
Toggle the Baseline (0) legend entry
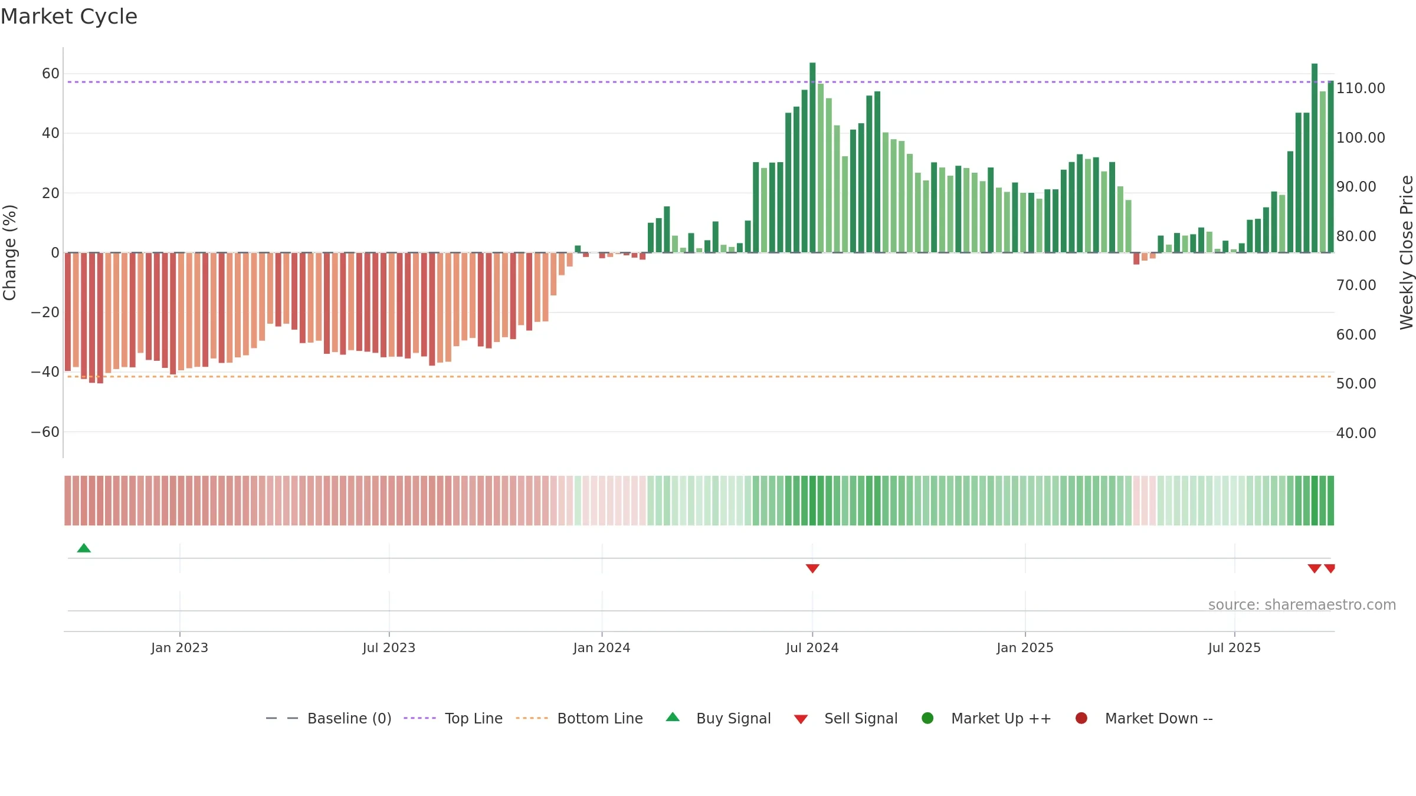(329, 718)
